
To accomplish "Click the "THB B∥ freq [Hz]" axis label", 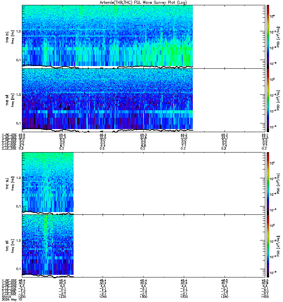I will point(10,100).
